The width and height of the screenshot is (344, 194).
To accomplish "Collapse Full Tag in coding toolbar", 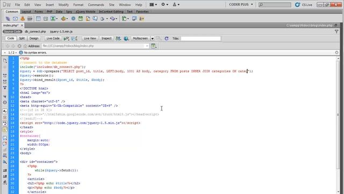I will [x=5, y=75].
